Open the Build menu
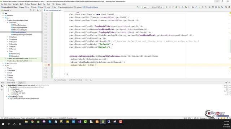The height and width of the screenshot is (129, 231). click(x=40, y=4)
